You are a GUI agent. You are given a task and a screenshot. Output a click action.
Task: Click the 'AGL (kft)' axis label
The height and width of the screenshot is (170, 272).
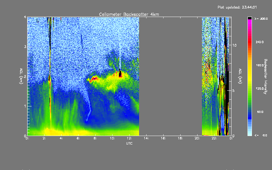point(240,76)
